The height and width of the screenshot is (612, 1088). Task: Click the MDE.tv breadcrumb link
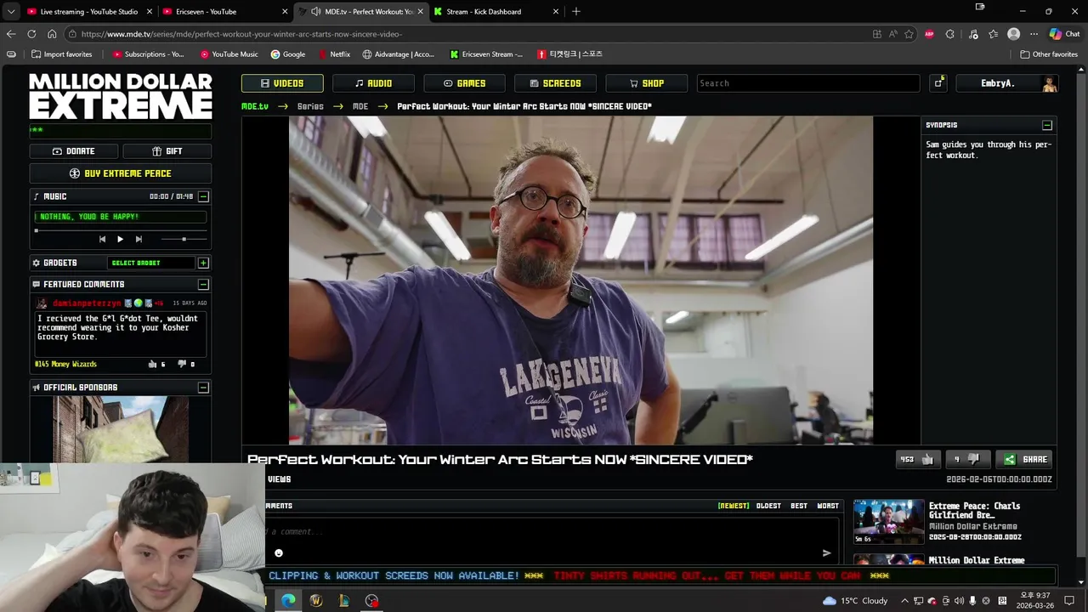[255, 106]
